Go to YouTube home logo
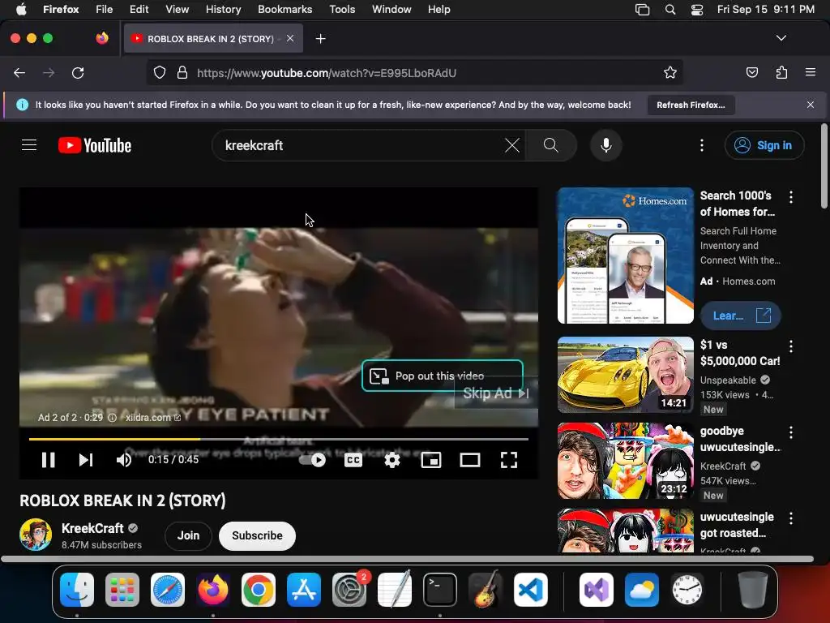830x623 pixels. coord(95,145)
